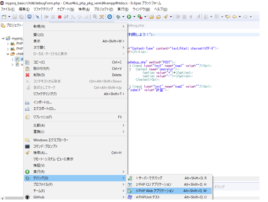Screen dimensions: 268x202
Task: Collapse the myproj_basic project tree node
Action: (3, 38)
